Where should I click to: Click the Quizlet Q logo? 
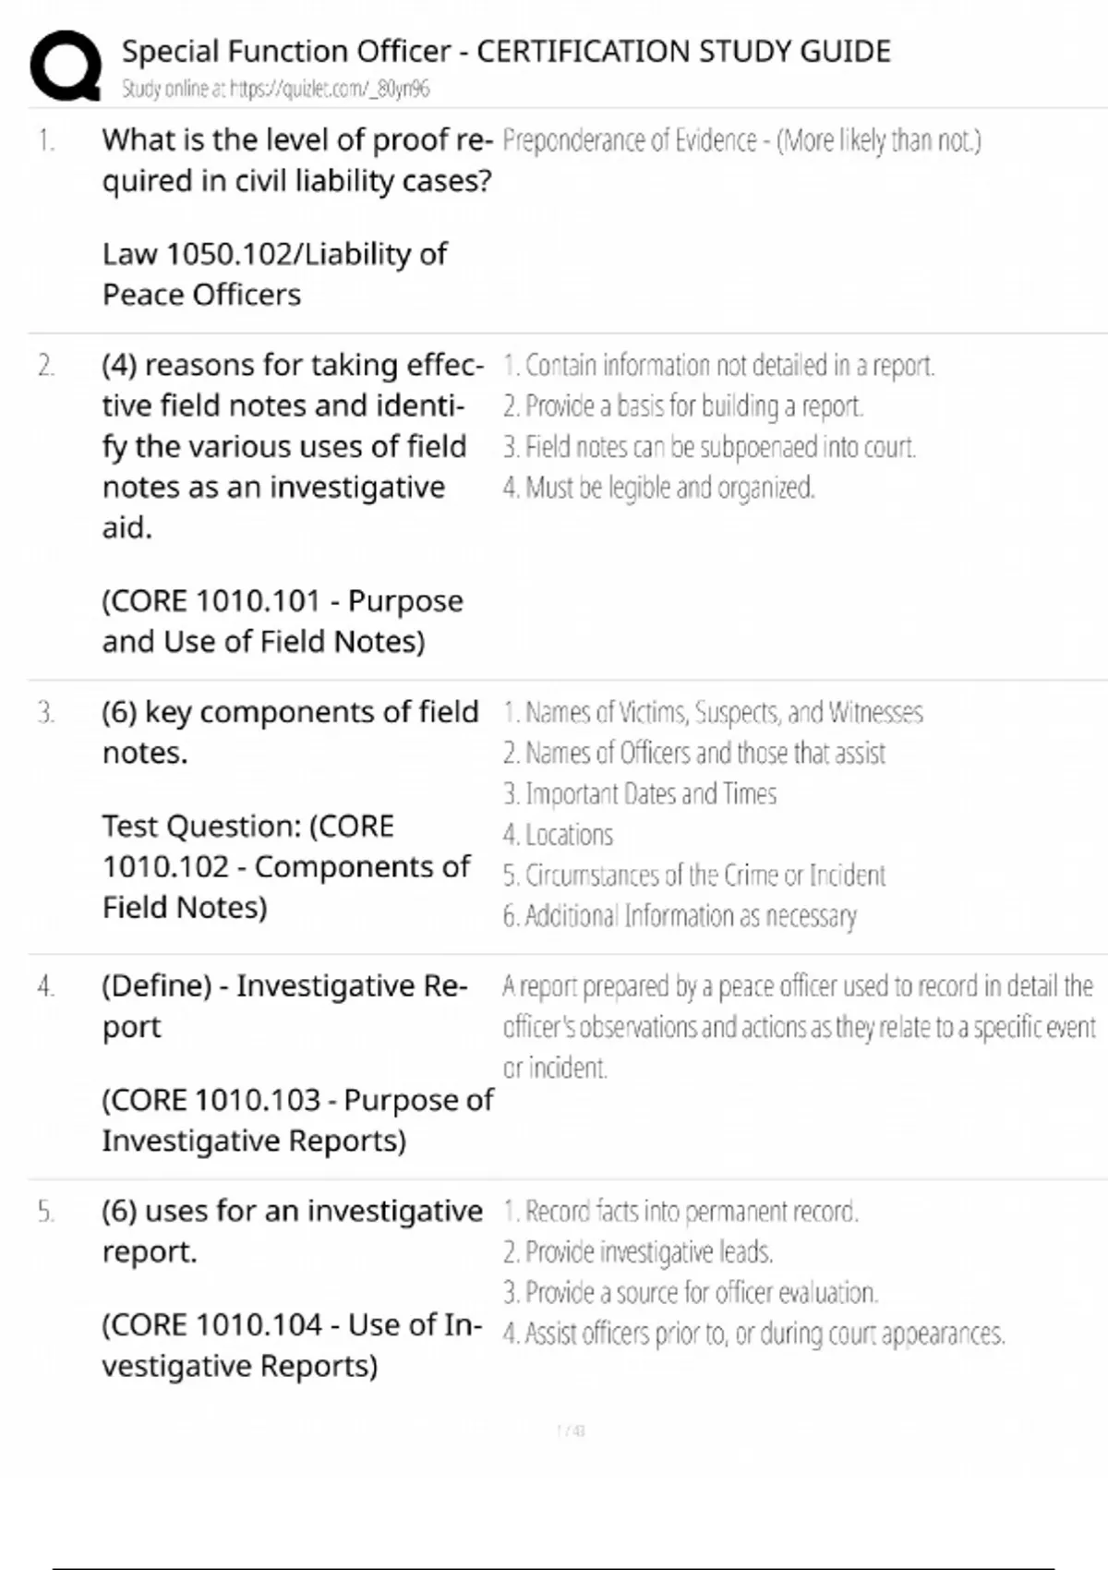tap(66, 66)
